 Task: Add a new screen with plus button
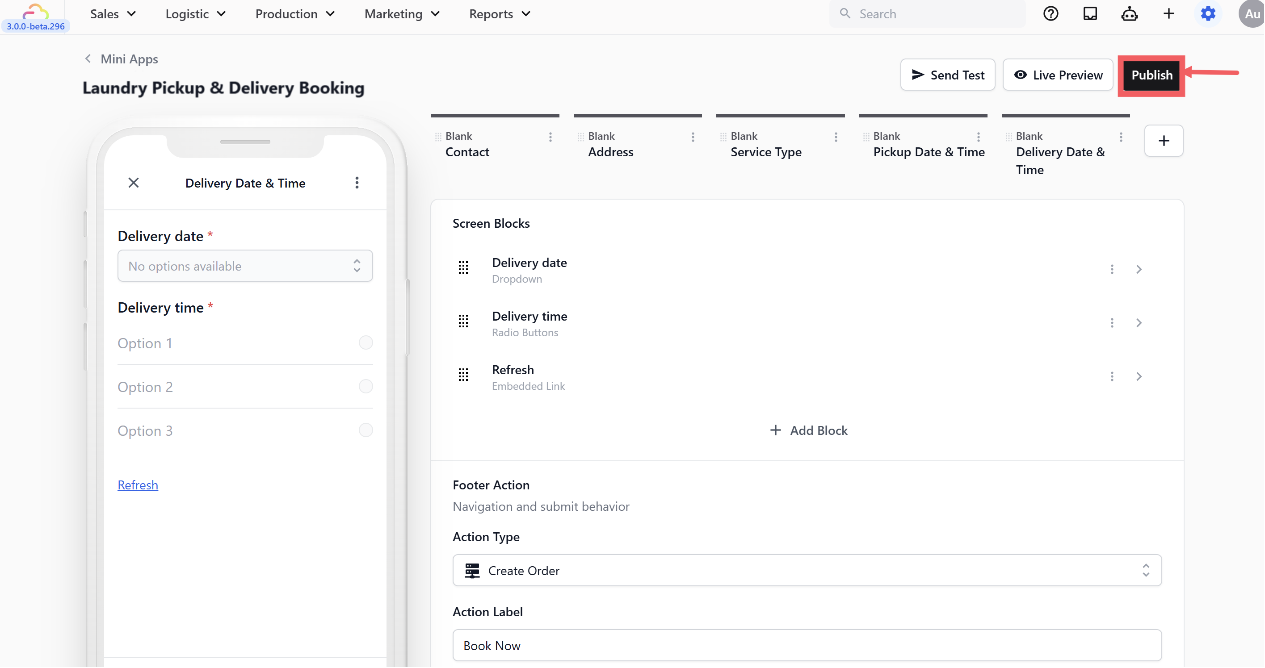point(1164,141)
